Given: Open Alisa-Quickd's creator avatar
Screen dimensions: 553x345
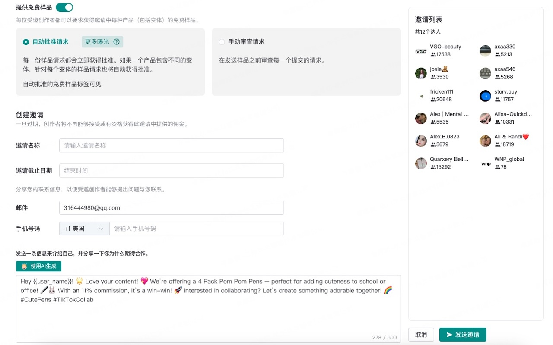Looking at the screenshot, I should click(485, 118).
